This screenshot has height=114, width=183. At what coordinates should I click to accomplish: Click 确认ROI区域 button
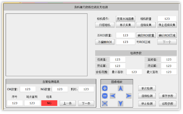[x=167, y=35]
